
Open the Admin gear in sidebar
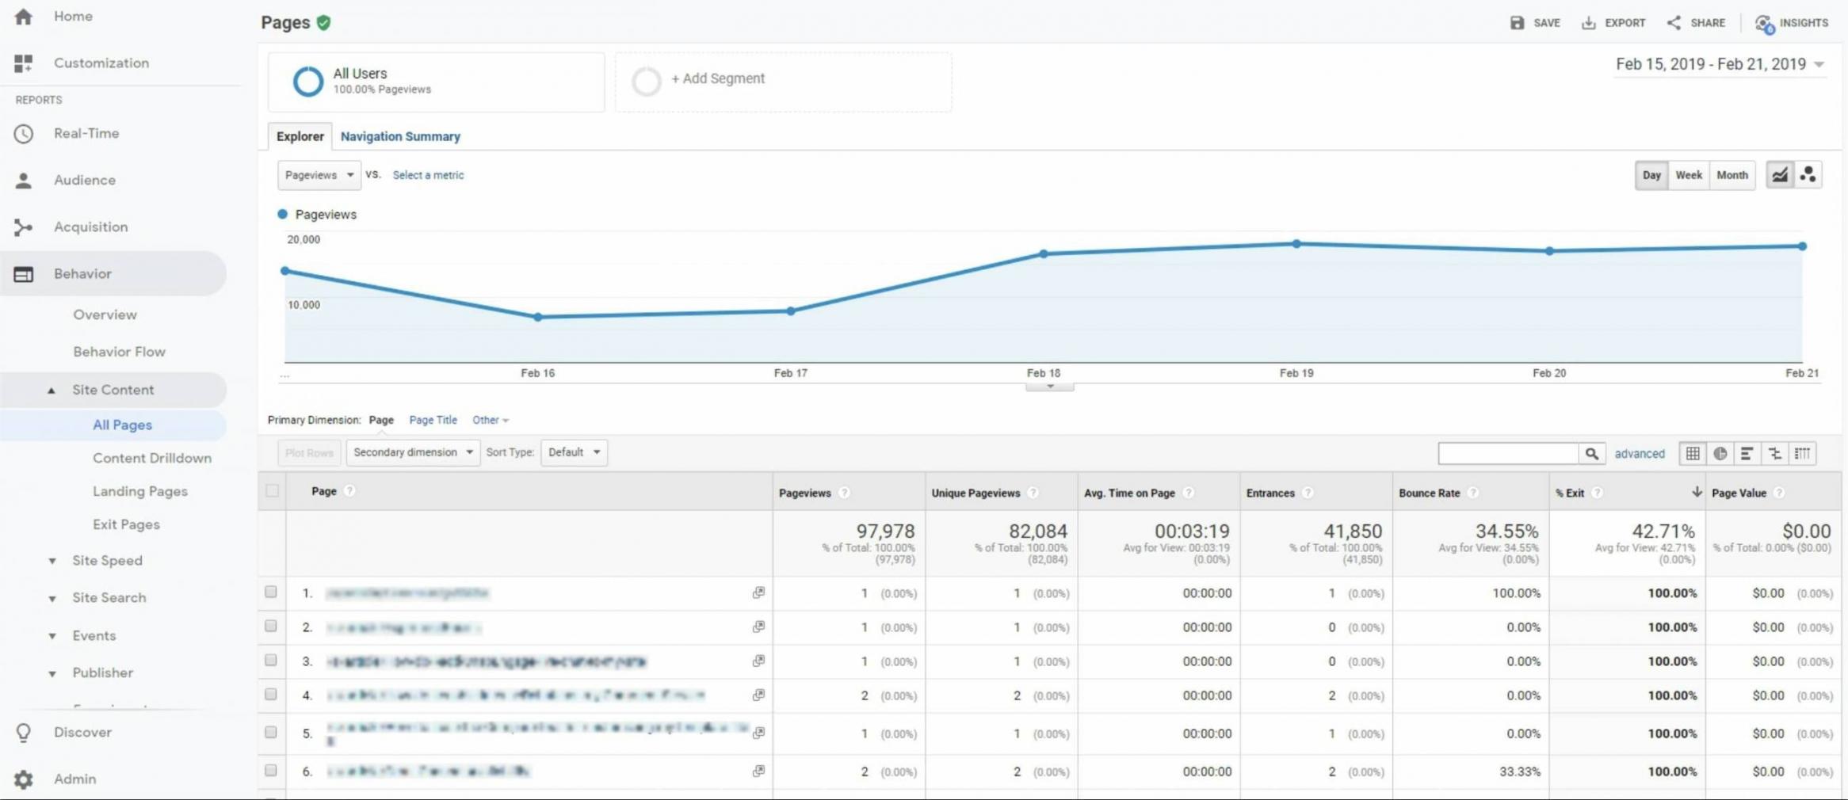click(x=24, y=779)
